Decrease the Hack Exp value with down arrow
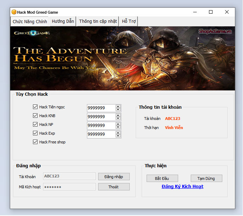243x216 pixels. 118,136
